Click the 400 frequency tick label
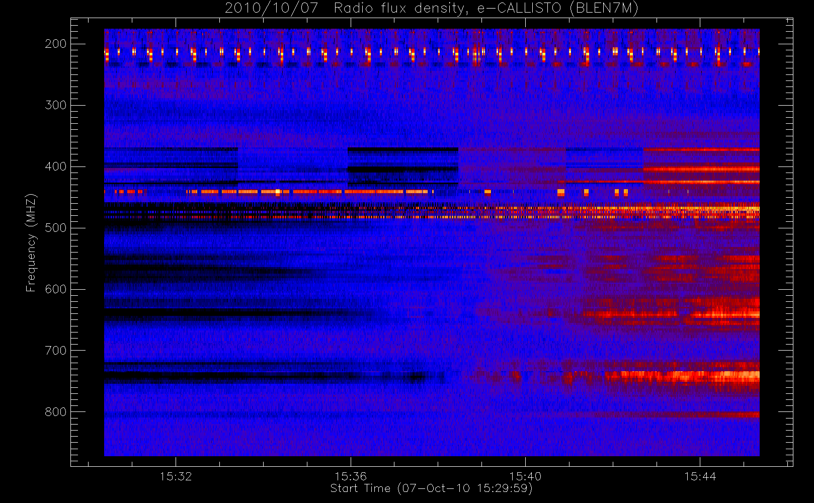 coord(56,166)
